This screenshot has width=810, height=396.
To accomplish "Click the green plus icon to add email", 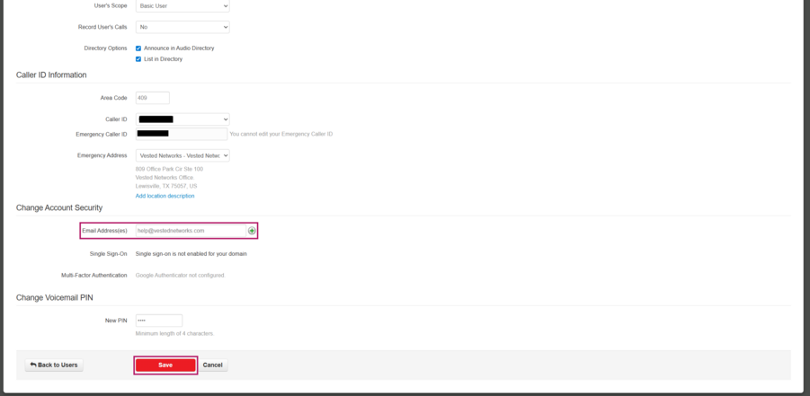I will pyautogui.click(x=252, y=231).
